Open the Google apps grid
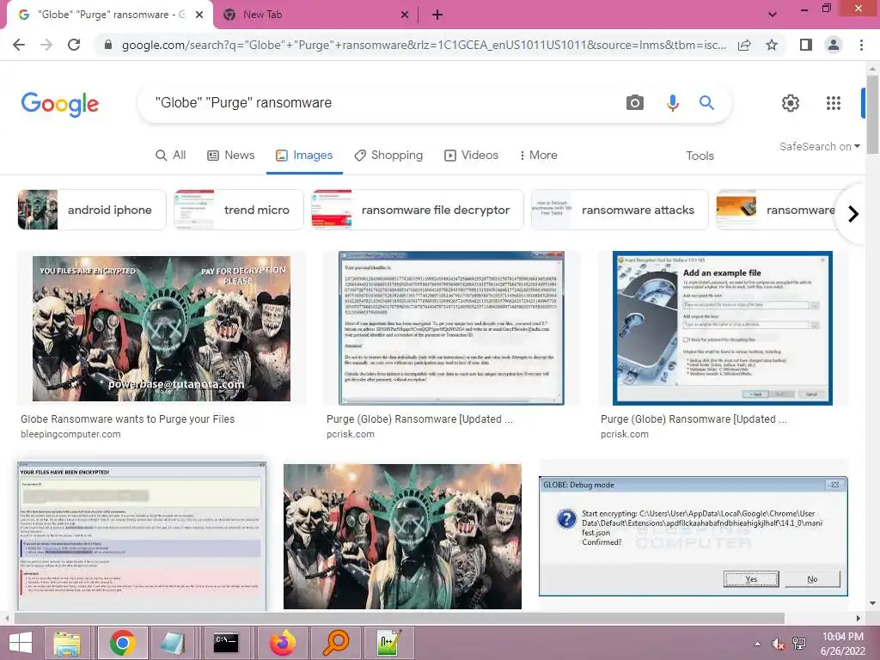Screen dimensions: 880x660 coord(834,103)
